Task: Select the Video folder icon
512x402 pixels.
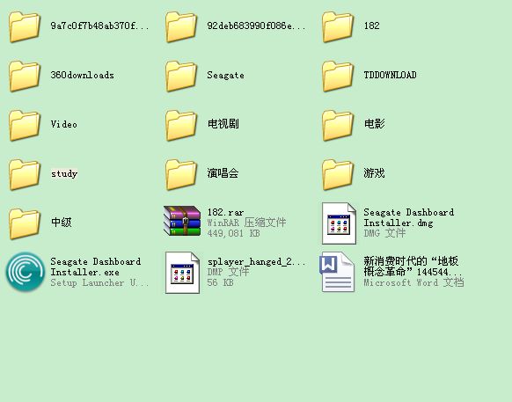Action: point(25,126)
